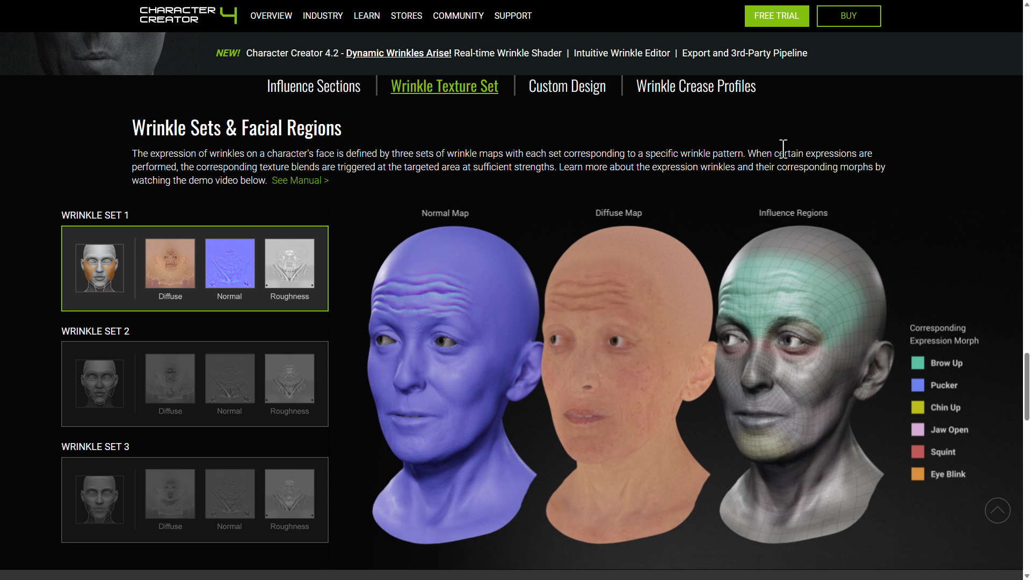This screenshot has height=580, width=1031.
Task: Click the scroll-to-top arrow button
Action: tap(998, 510)
